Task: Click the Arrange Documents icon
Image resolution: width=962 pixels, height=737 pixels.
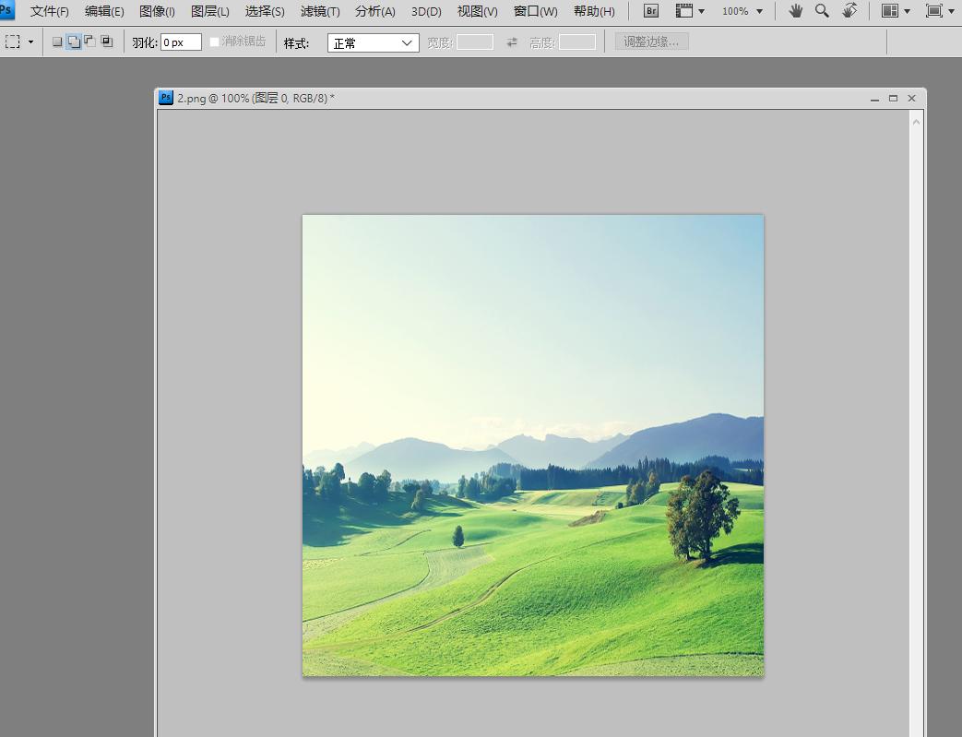Action: 890,11
